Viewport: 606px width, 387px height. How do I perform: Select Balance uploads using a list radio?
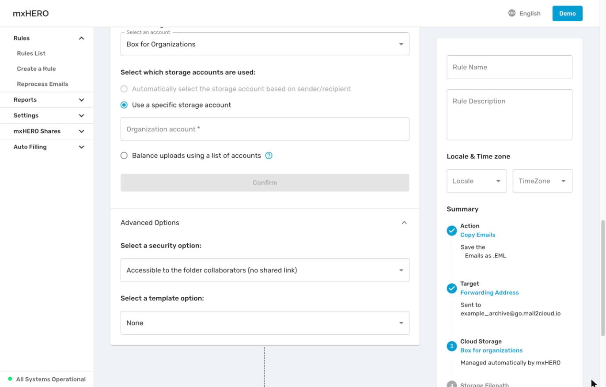click(124, 156)
